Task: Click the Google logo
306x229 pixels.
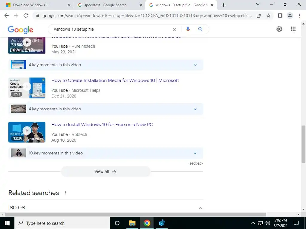Action: click(x=21, y=30)
